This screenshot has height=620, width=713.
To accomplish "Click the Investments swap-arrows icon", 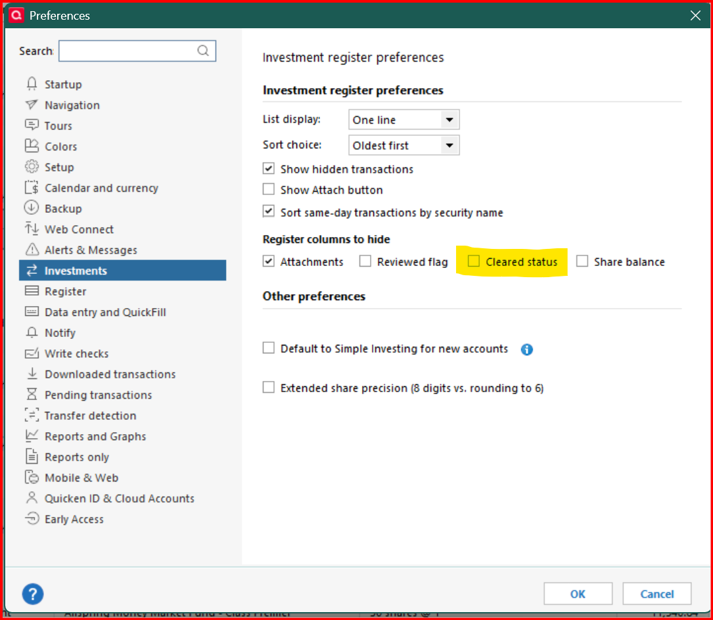I will click(x=32, y=271).
